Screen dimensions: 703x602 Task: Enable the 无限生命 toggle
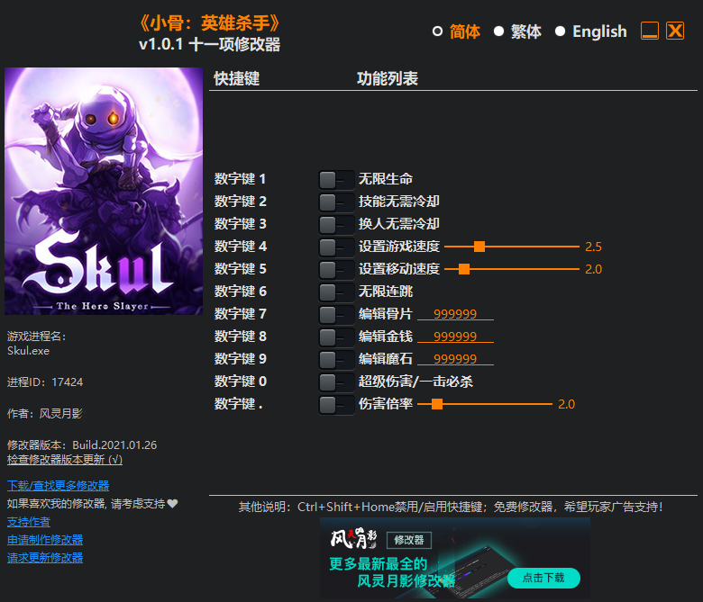[336, 180]
